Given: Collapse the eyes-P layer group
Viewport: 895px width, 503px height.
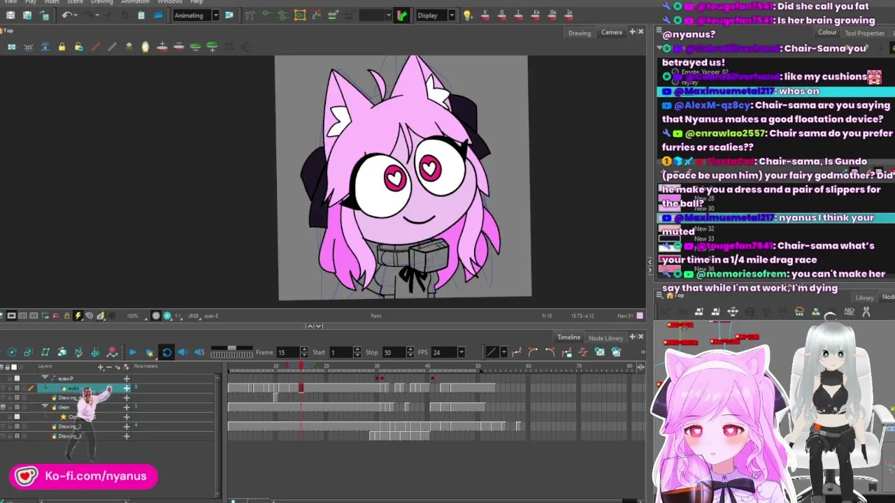Looking at the screenshot, I should point(45,378).
